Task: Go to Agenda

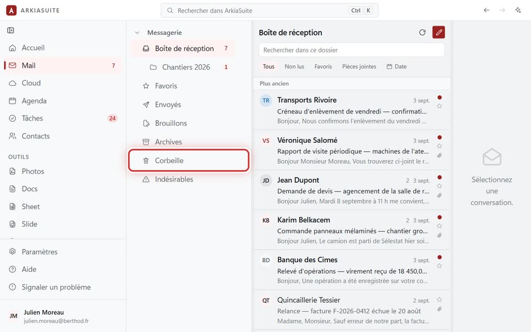Action: click(x=63, y=101)
